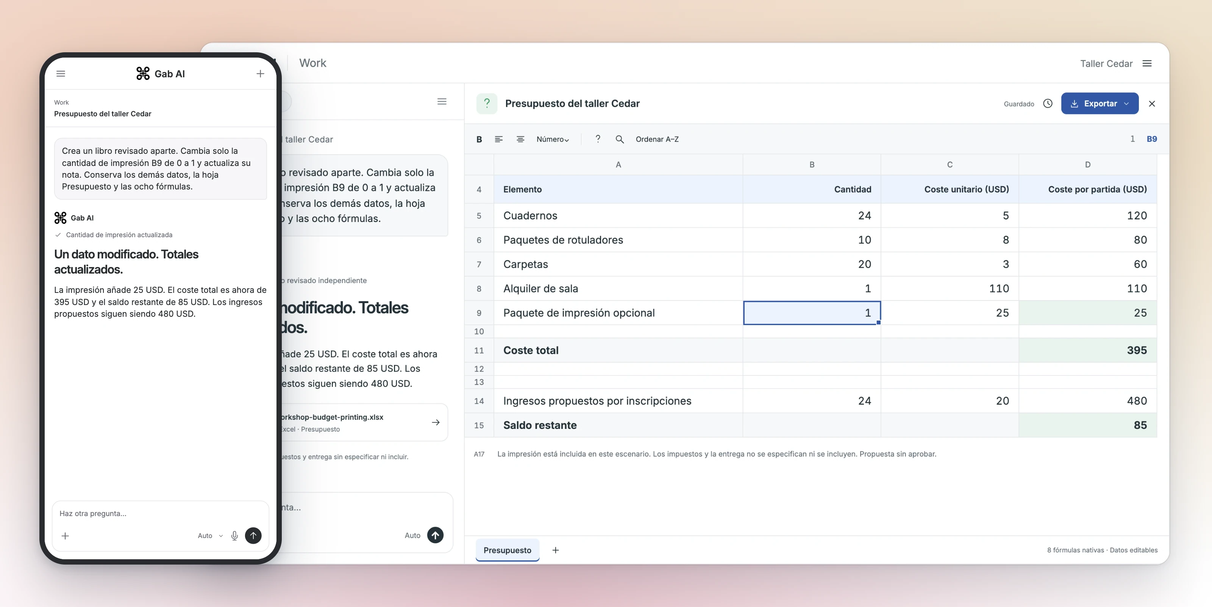Add a new sheet with the plus button
The image size is (1212, 607).
tap(556, 550)
